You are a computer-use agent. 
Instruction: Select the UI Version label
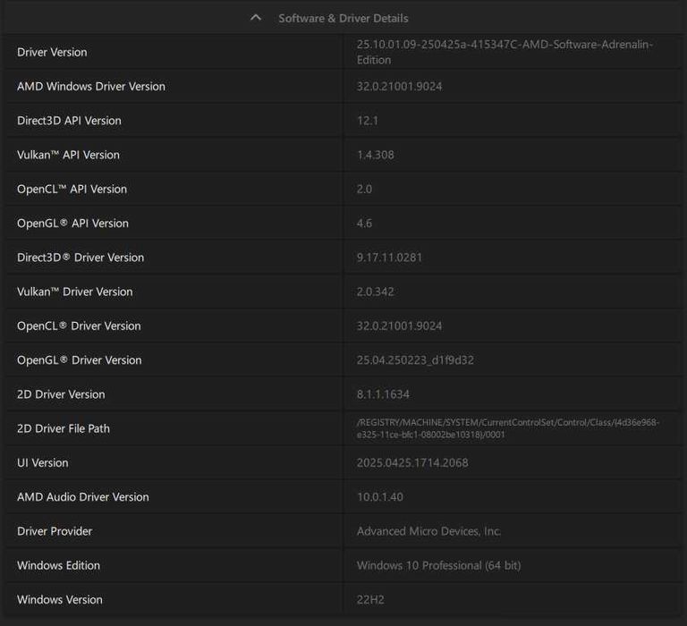[43, 462]
